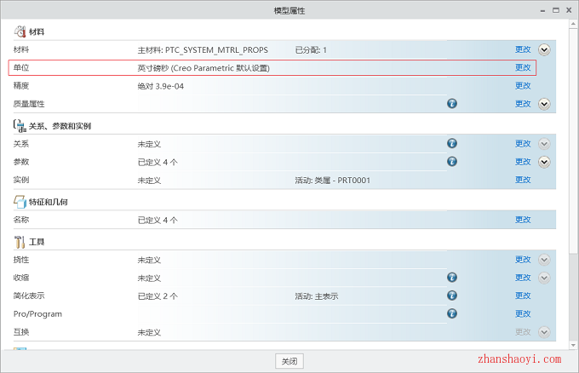Screen dimensions: 579x373
Task: Click 更改 link for 材料 row
Action: point(523,49)
